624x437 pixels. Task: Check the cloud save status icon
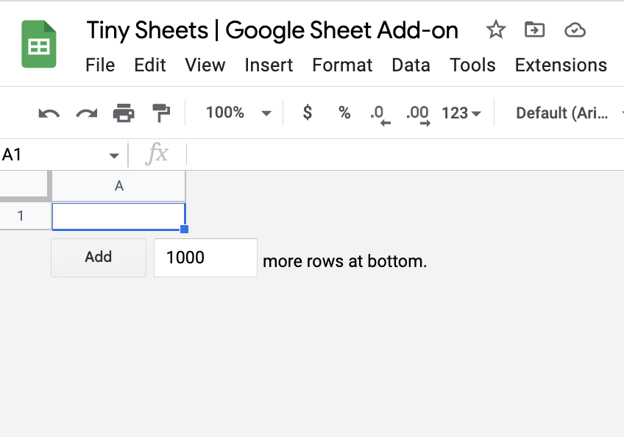[575, 30]
